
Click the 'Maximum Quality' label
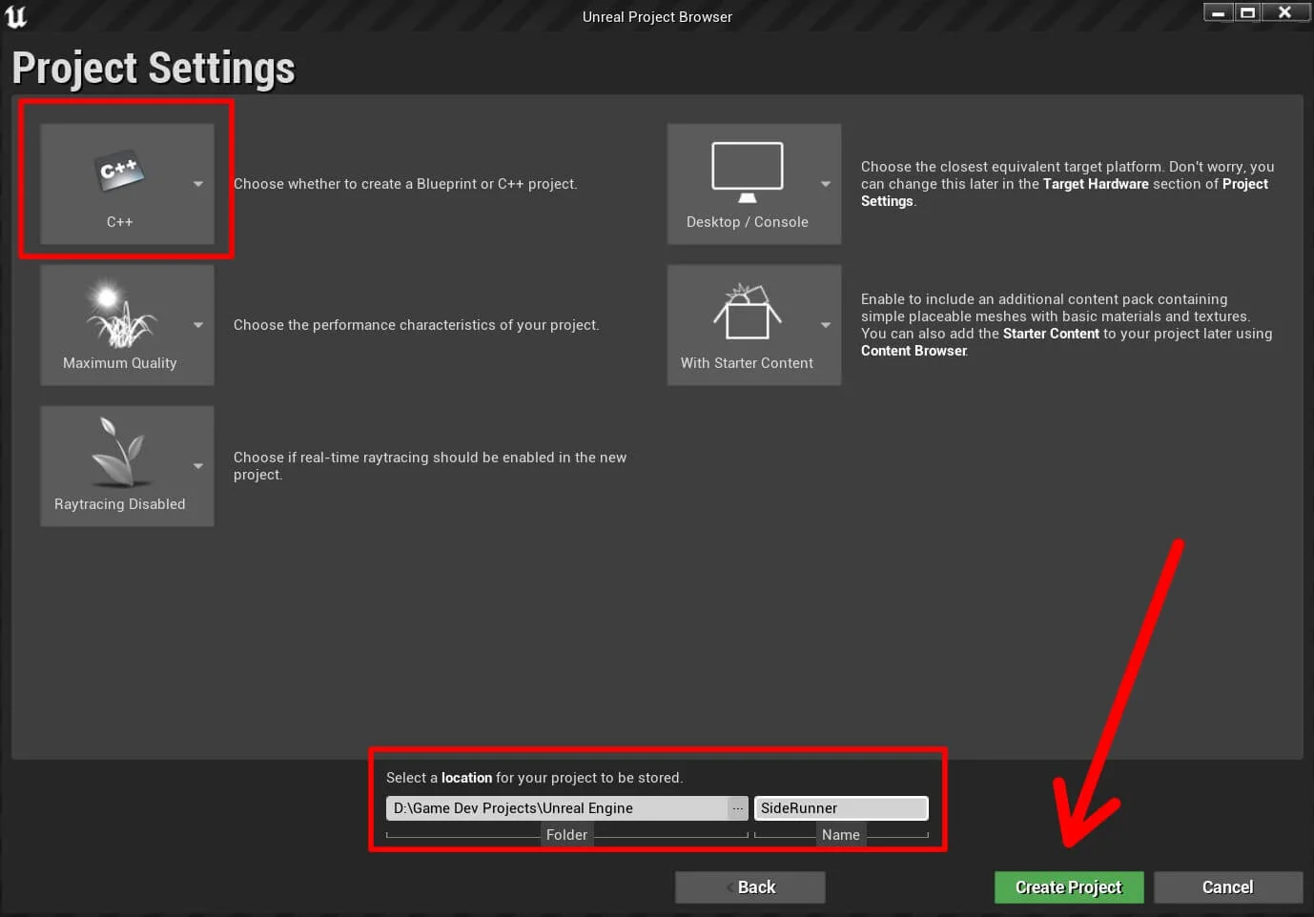coord(120,363)
